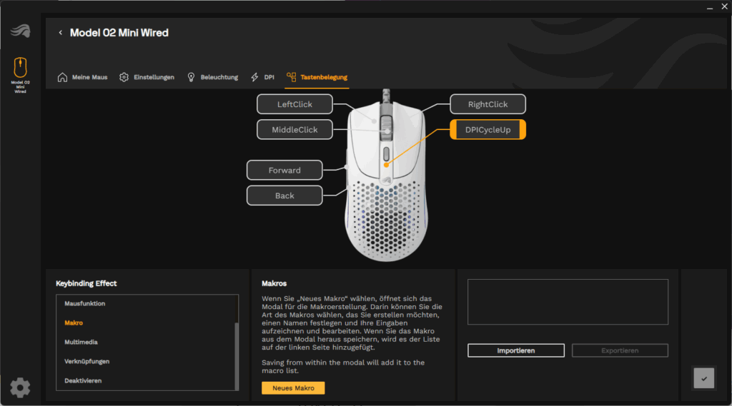Open the settings gear icon in sidebar

(20, 387)
